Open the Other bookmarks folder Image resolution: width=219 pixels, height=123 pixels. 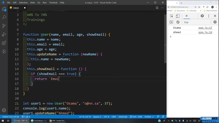[210, 11]
